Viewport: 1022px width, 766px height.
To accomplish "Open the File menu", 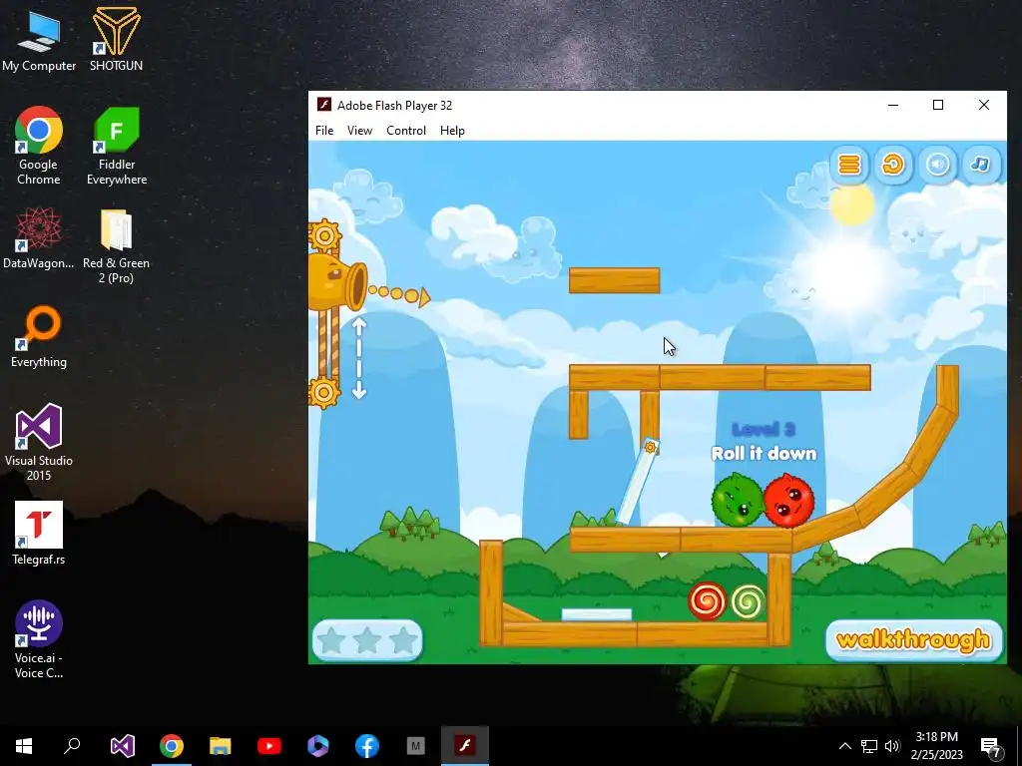I will click(324, 131).
